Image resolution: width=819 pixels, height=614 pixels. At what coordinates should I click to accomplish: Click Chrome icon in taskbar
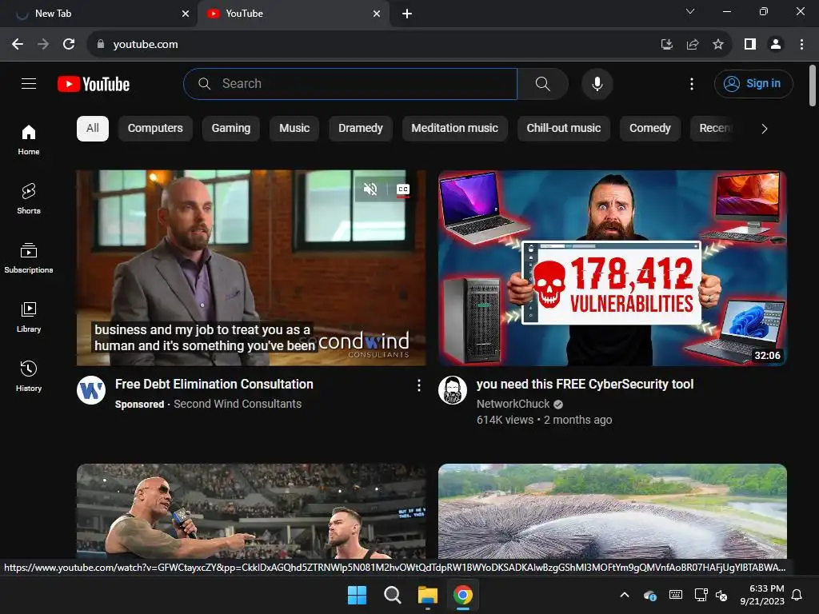pos(463,595)
